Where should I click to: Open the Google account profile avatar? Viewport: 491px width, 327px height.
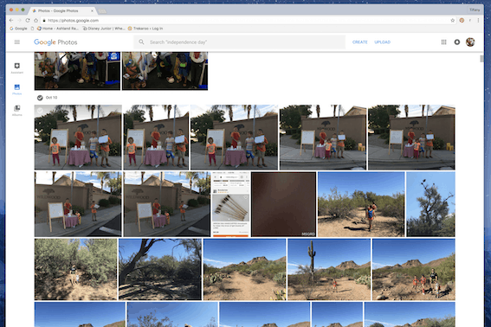pyautogui.click(x=470, y=42)
